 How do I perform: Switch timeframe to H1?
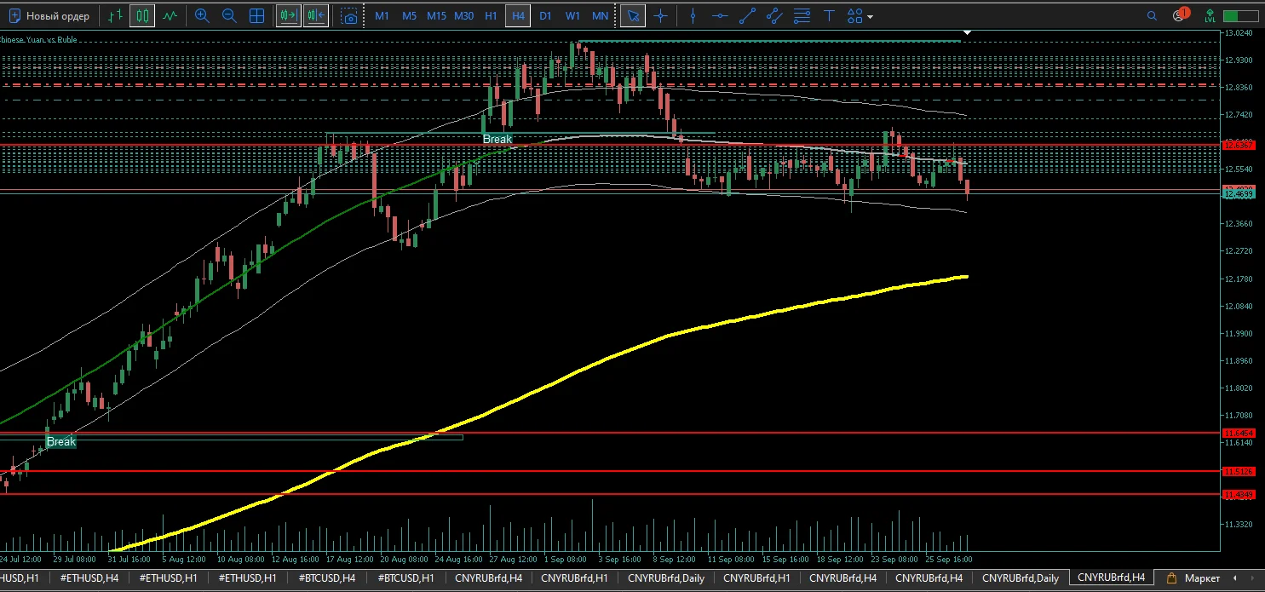coord(491,15)
